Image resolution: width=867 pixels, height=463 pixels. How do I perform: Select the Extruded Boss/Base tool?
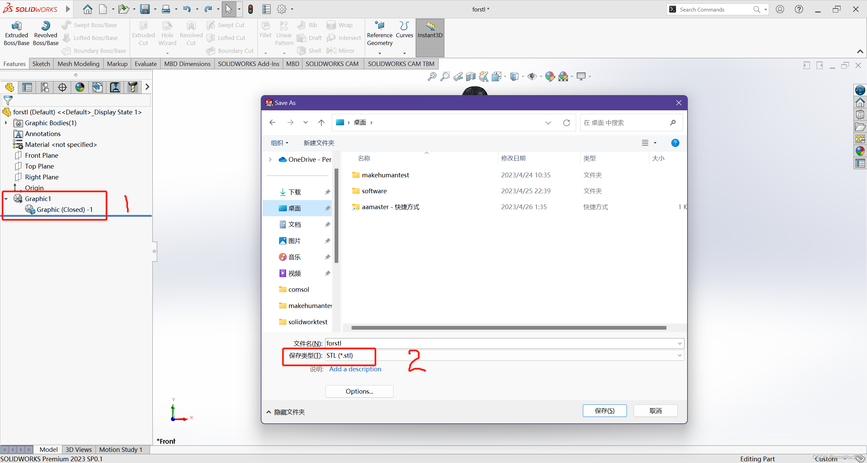tap(16, 33)
